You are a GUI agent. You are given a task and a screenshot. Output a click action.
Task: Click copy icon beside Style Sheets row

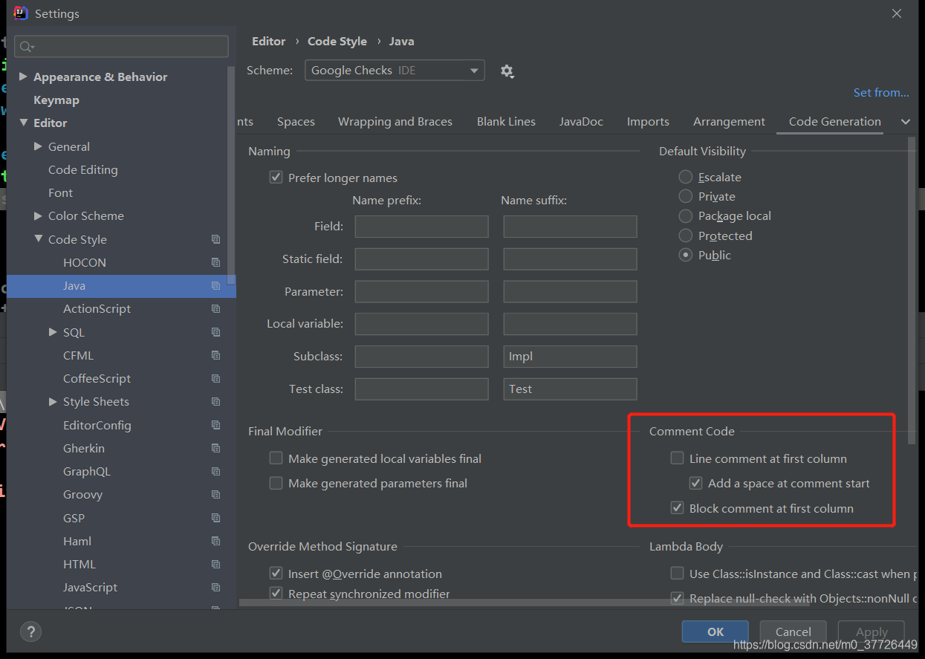215,402
